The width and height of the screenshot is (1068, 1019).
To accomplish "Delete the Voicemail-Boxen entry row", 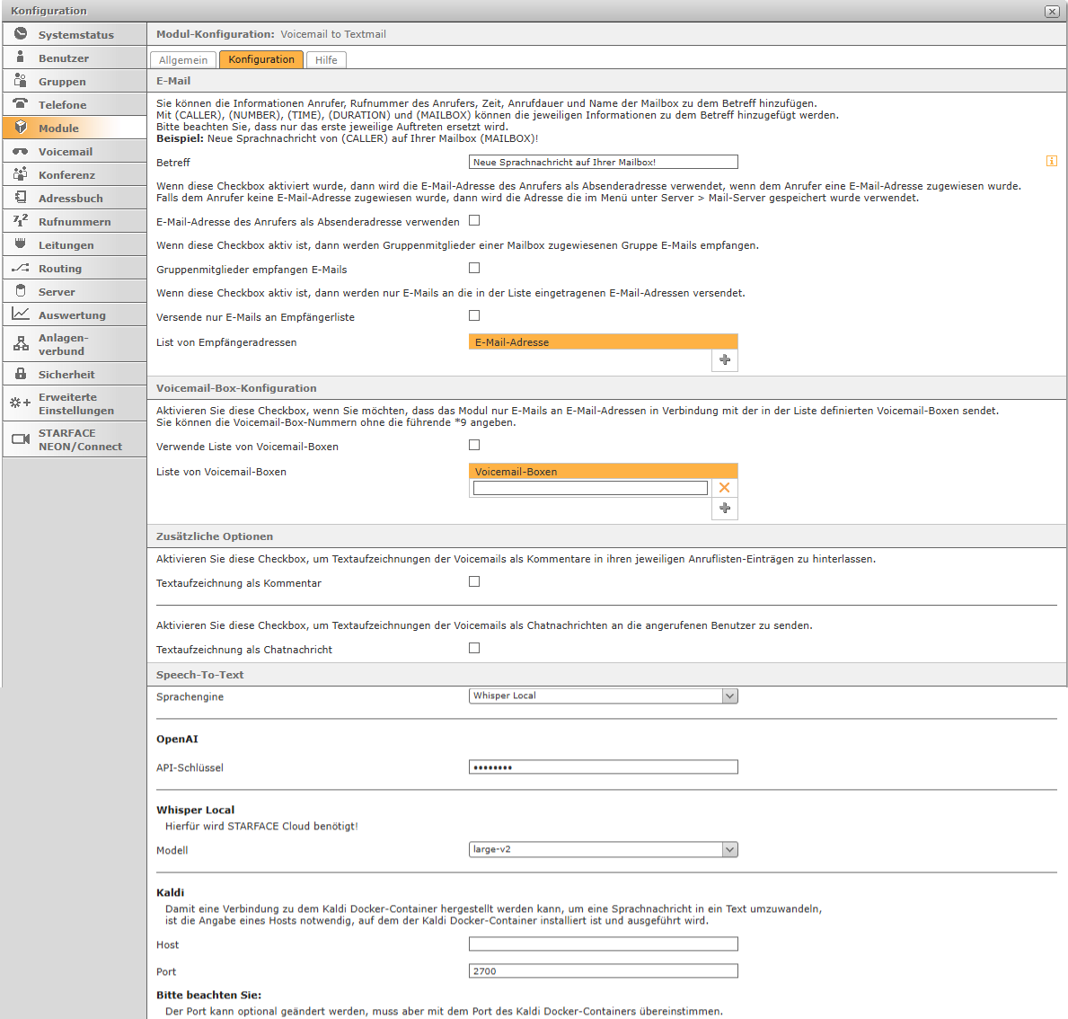I will [725, 488].
